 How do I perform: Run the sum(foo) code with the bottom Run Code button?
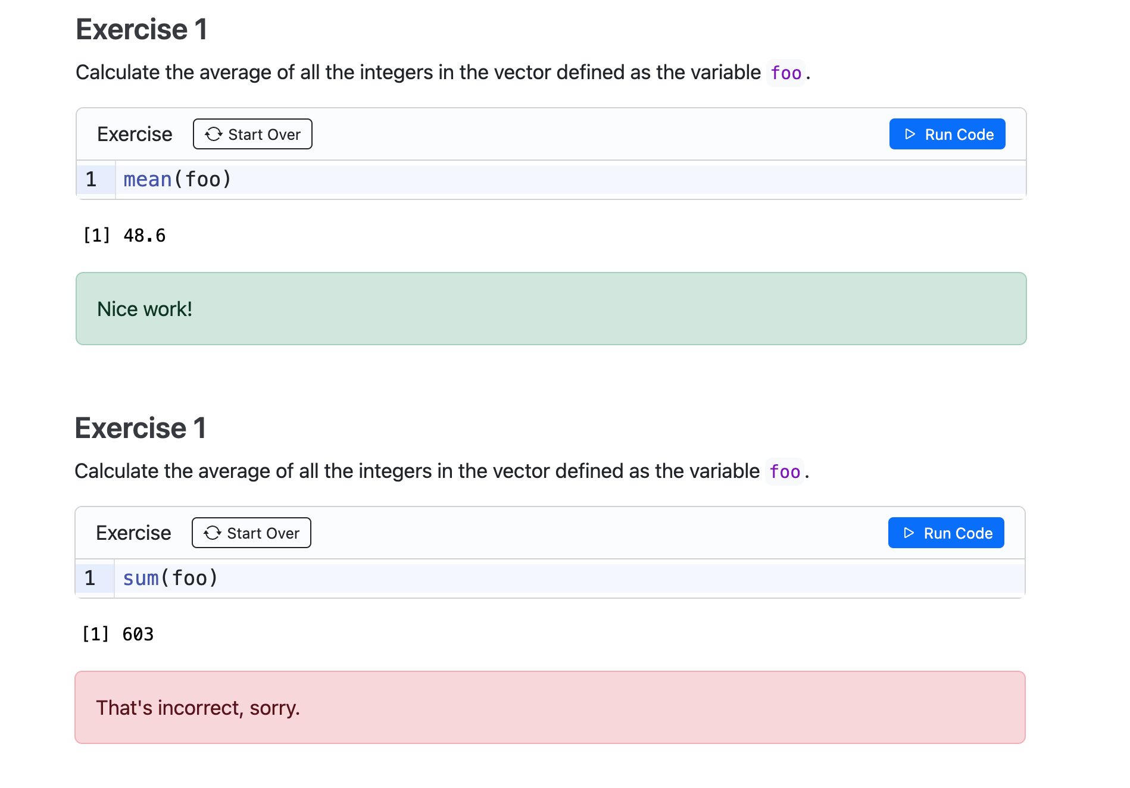[945, 533]
